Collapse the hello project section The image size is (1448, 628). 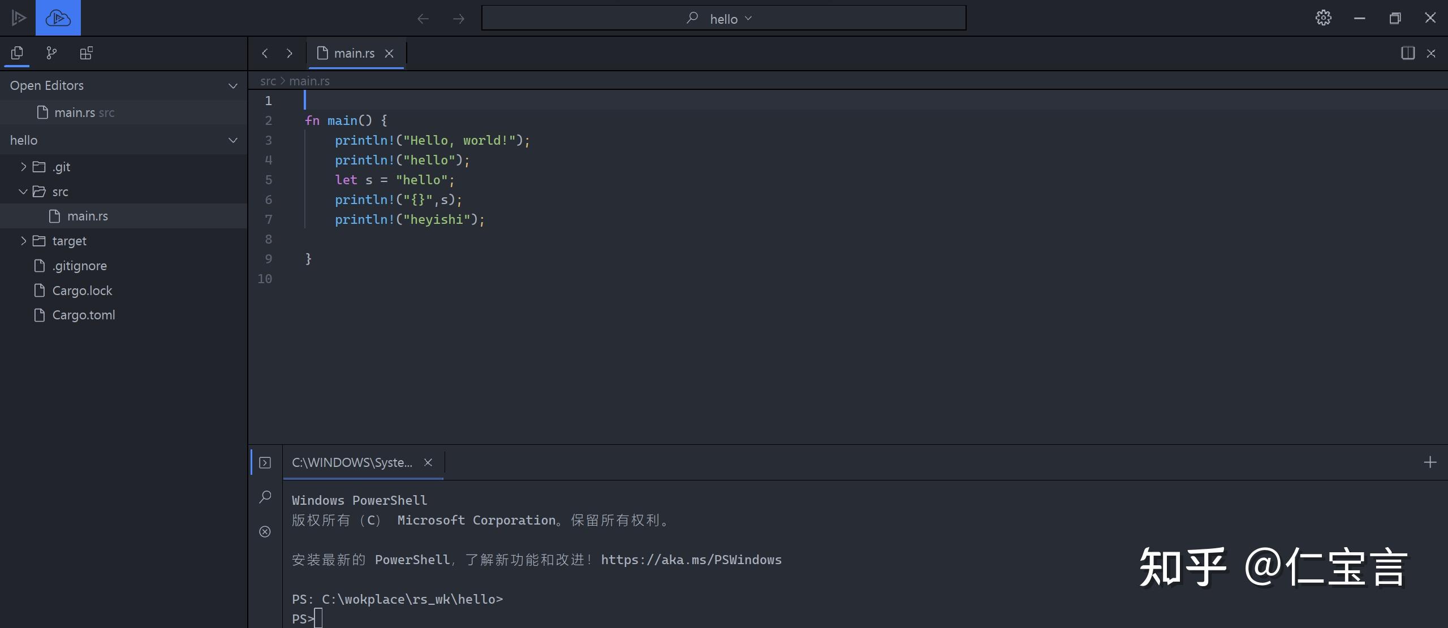232,140
